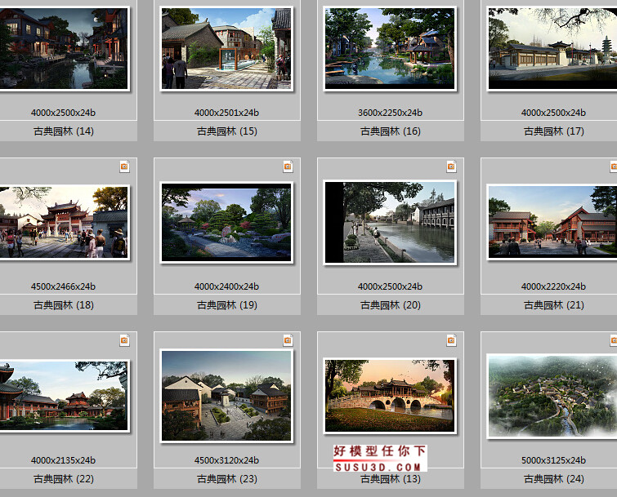The width and height of the screenshot is (617, 497).
Task: Click dimensions 4000x2500x24b under image 17
Action: [x=553, y=113]
